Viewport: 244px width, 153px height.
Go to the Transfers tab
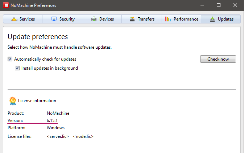pyautogui.click(x=141, y=19)
